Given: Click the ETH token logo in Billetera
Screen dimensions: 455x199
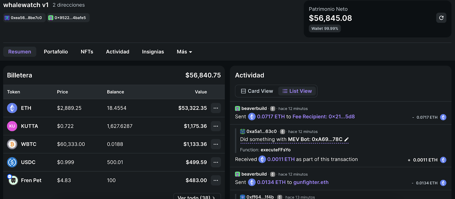Looking at the screenshot, I should tap(12, 108).
